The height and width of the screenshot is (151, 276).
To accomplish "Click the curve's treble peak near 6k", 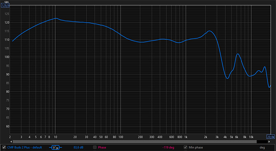I will point(238,54).
